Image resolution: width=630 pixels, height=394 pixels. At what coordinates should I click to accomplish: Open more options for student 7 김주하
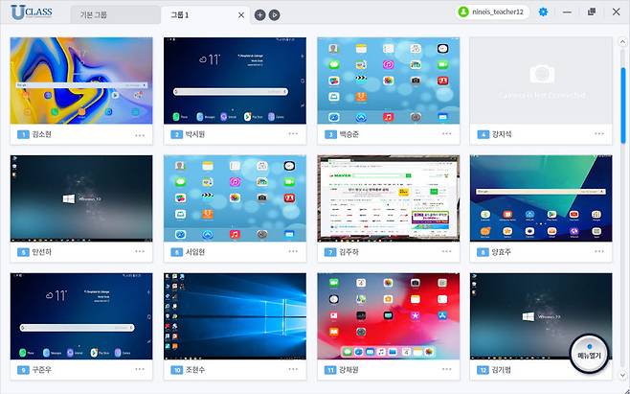[446, 252]
